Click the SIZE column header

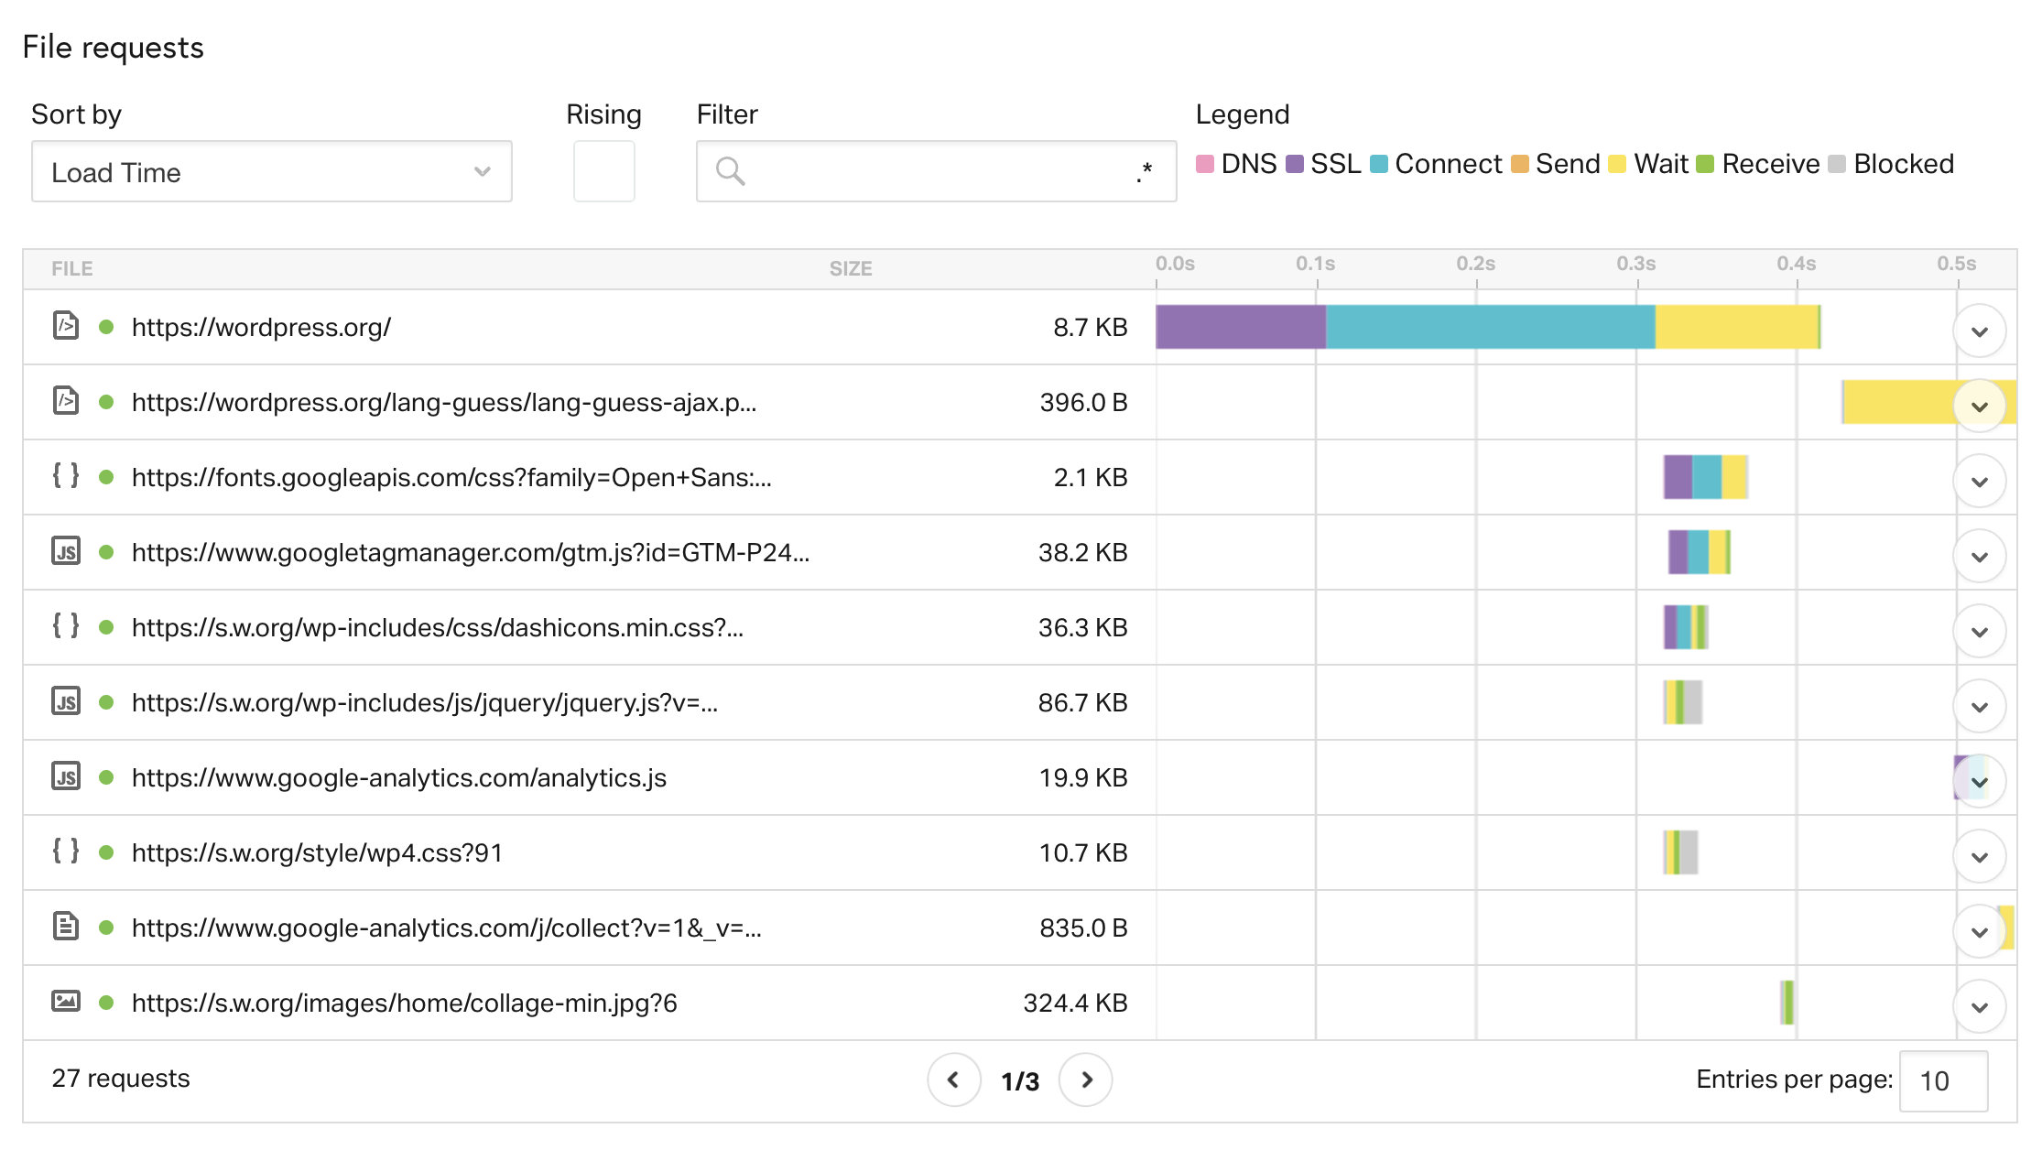click(x=850, y=268)
